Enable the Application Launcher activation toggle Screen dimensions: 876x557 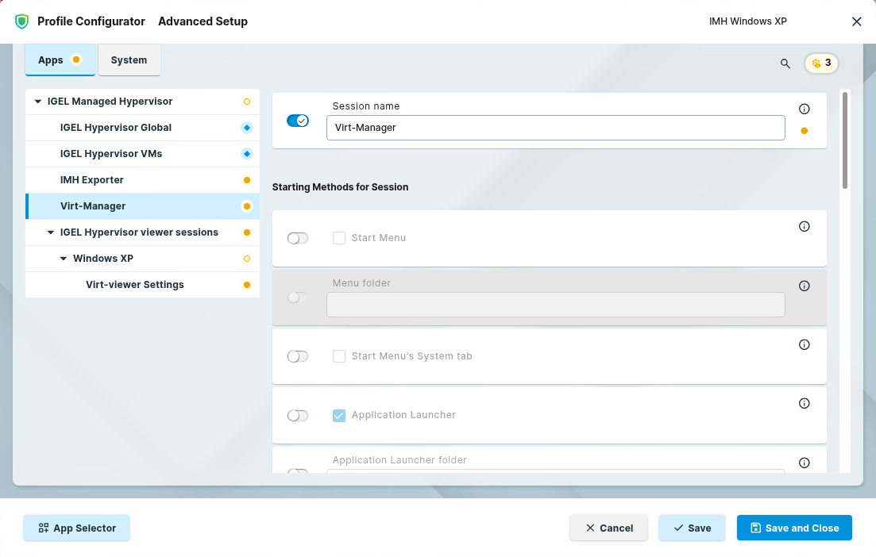(x=298, y=416)
